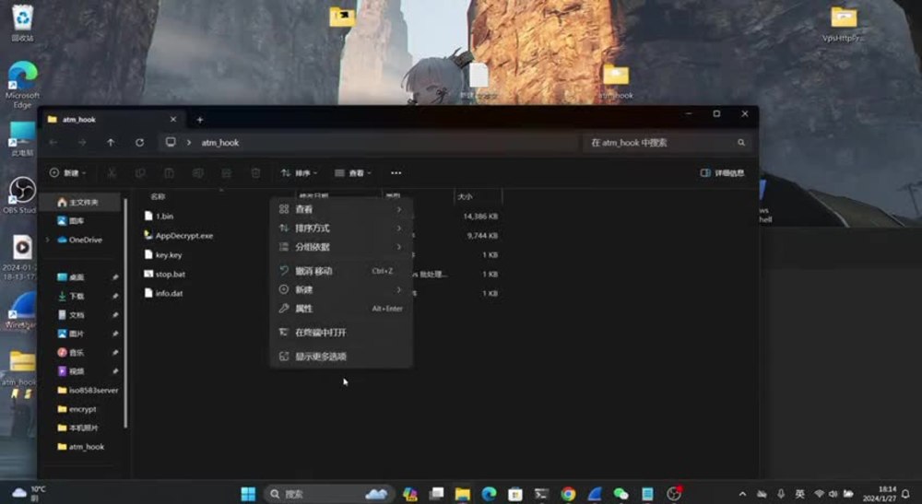The image size is (922, 504).
Task: Select the key.key file
Action: [163, 255]
